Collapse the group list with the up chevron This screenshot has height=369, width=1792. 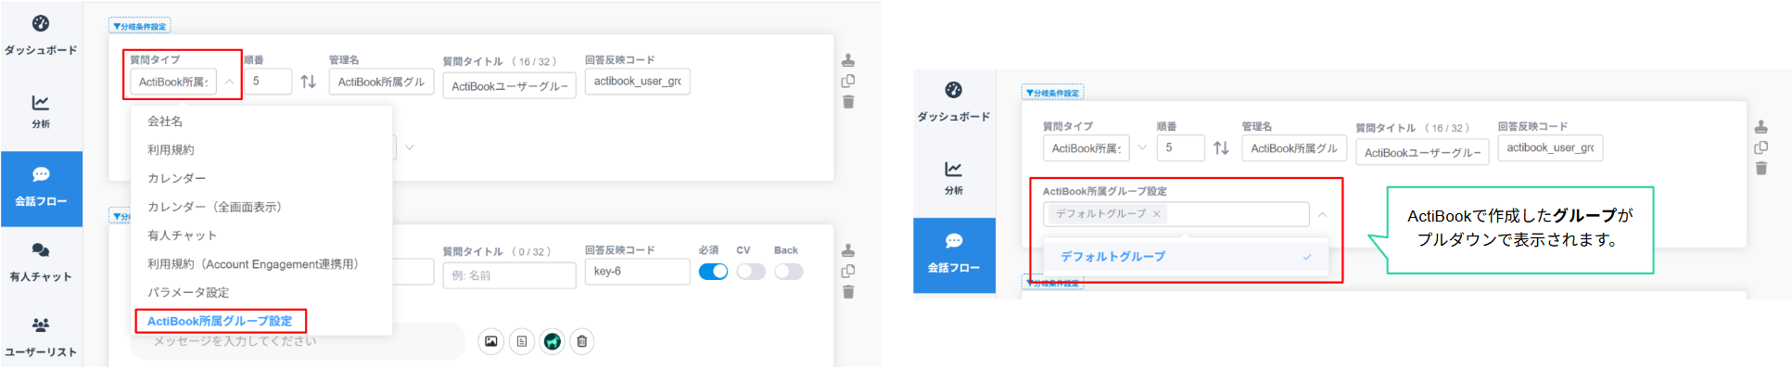click(x=1323, y=214)
